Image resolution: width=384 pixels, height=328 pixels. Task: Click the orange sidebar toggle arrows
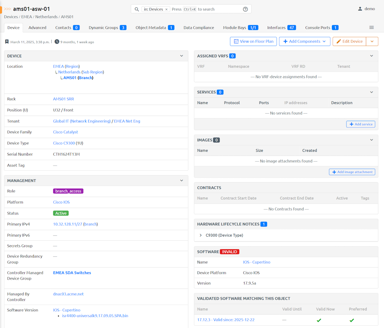tap(7, 9)
